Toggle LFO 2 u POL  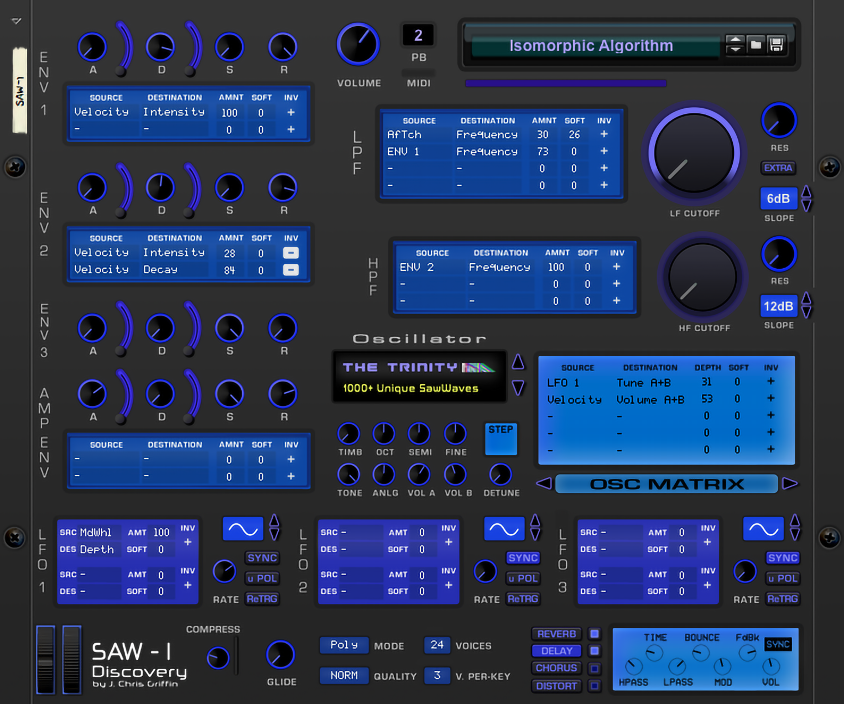click(x=523, y=578)
